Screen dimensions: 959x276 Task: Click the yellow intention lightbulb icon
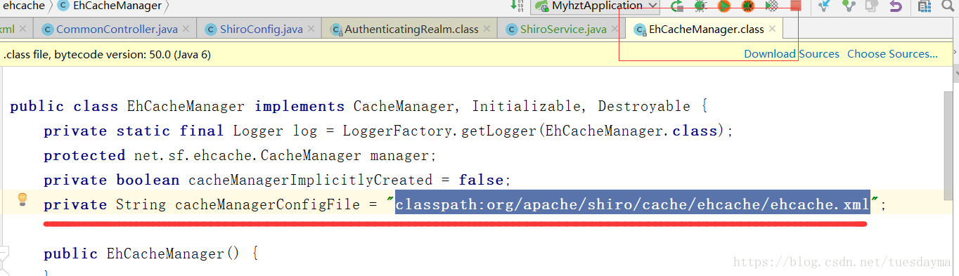pyautogui.click(x=22, y=199)
